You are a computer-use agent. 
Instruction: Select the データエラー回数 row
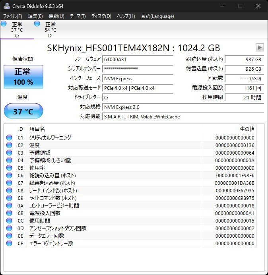(x=130, y=236)
